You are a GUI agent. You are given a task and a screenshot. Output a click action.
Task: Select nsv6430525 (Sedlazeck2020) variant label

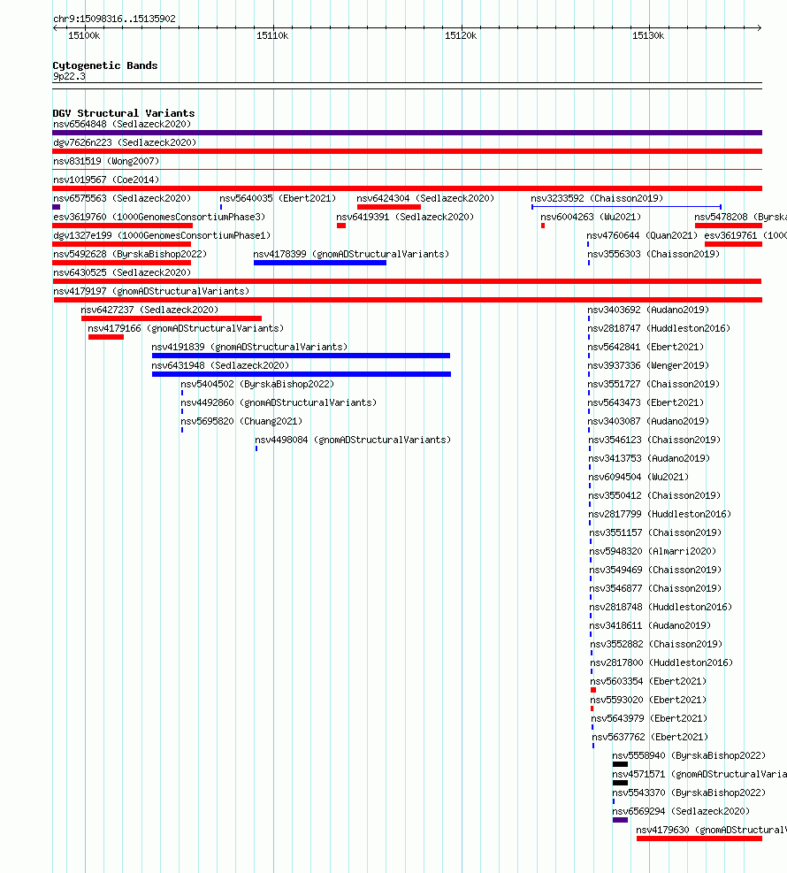(x=122, y=272)
